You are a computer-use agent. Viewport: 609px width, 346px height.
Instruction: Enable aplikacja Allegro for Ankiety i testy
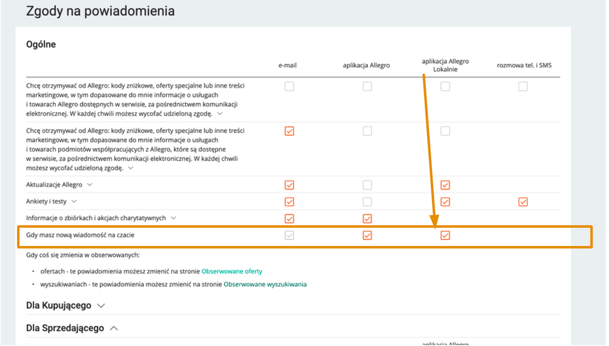pos(367,202)
